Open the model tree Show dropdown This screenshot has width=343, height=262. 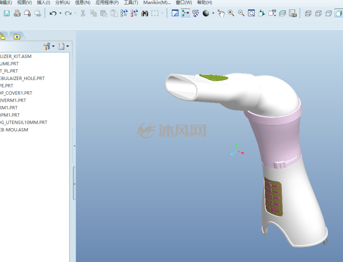(x=64, y=46)
